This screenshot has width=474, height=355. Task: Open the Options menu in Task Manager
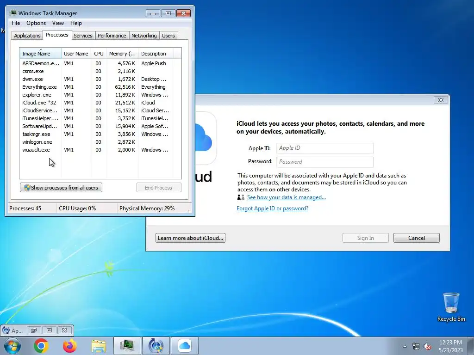point(36,23)
